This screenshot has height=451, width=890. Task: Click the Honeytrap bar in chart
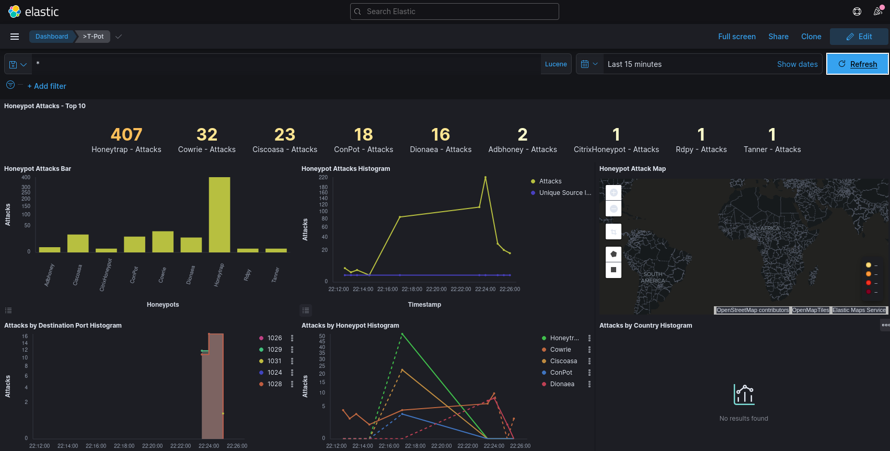219,214
